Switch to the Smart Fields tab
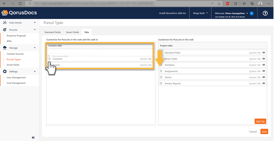274x141 pixels. [x=72, y=32]
